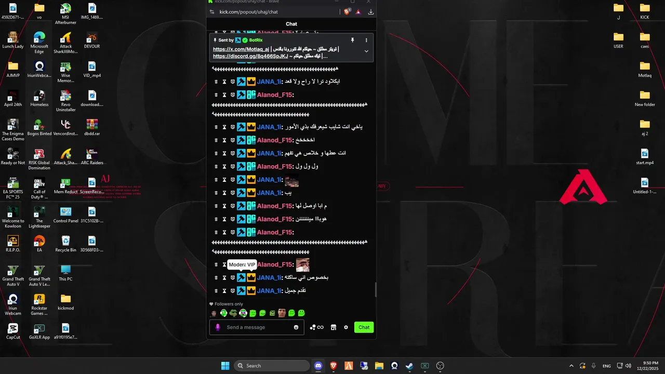
Task: Open x.com/Motlaq_aj link in pinned message
Action: tap(241, 49)
